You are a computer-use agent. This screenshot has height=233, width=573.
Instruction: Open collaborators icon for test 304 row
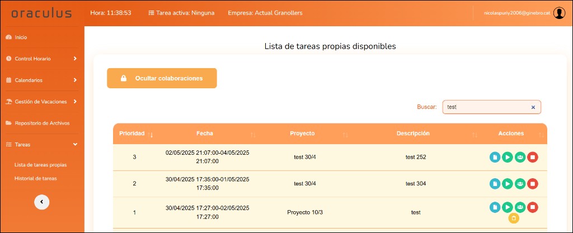[x=520, y=184]
